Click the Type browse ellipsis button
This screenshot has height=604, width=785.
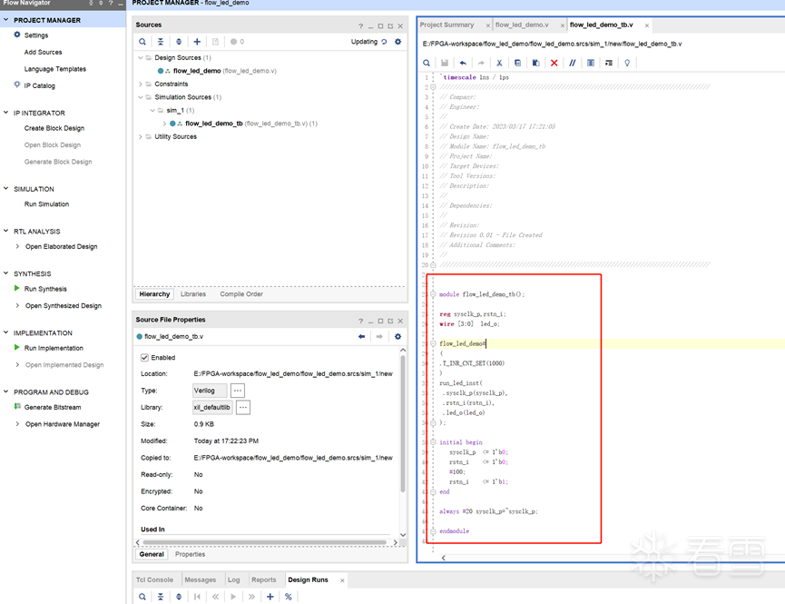tap(238, 391)
